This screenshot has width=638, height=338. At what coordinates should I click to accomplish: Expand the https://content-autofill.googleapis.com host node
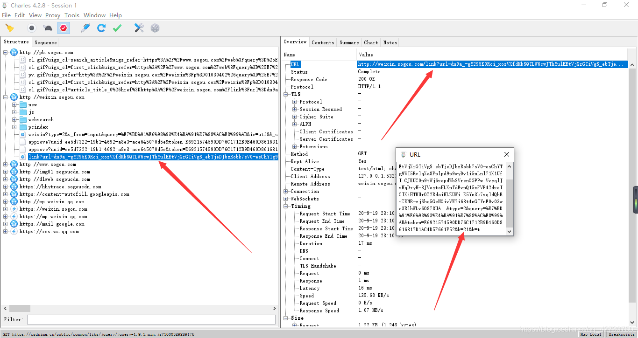(x=6, y=194)
